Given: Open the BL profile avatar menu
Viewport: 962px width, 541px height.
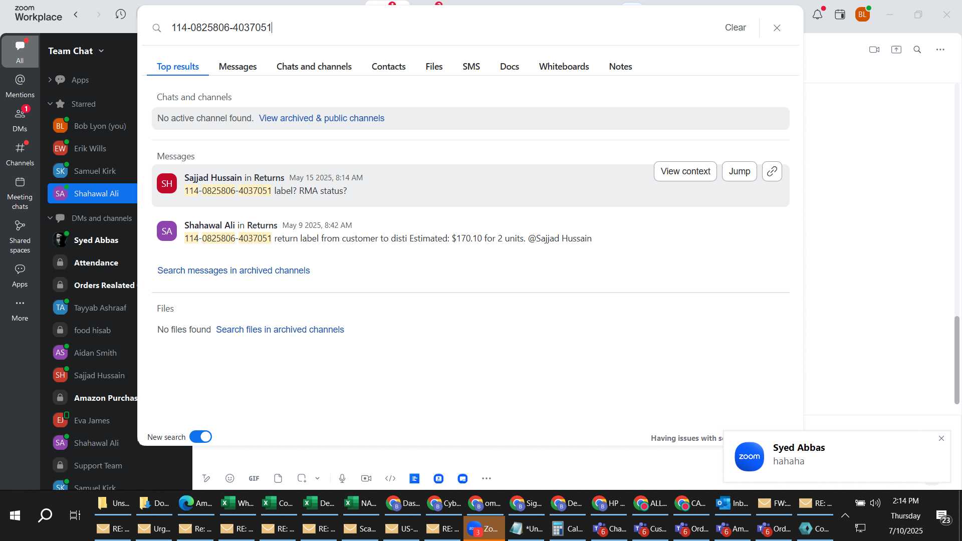Looking at the screenshot, I should point(862,15).
